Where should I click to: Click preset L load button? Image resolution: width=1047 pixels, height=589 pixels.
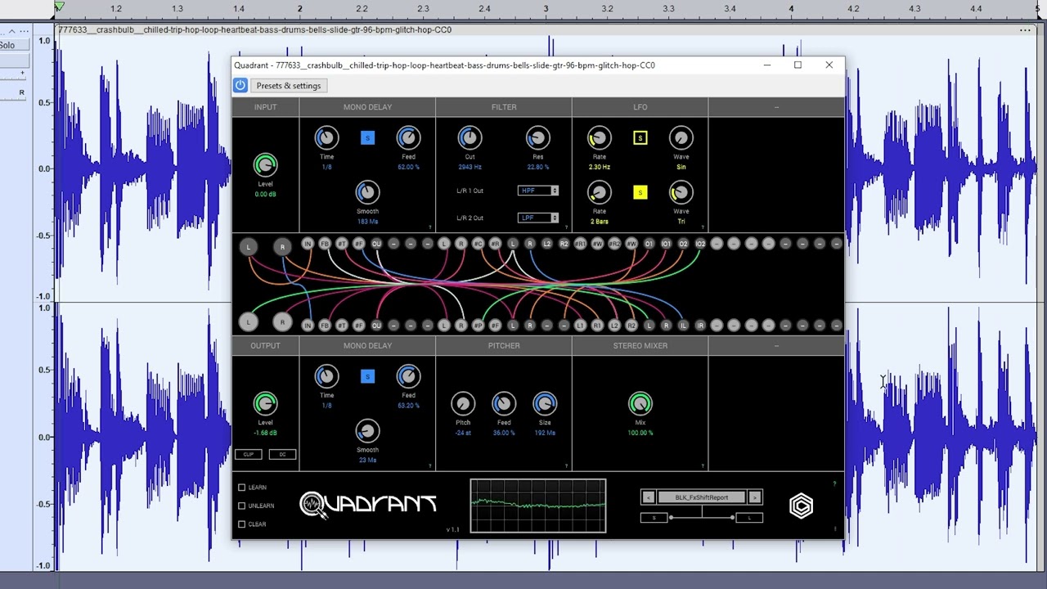748,518
